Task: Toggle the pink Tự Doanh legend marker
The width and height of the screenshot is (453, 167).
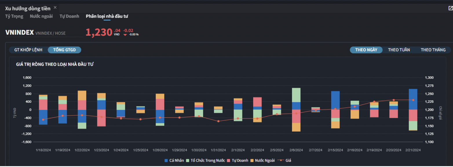Action: (229, 160)
